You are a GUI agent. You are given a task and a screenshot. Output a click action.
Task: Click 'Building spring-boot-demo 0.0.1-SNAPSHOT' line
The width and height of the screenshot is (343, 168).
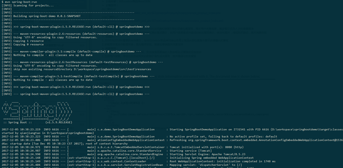coord(41,16)
